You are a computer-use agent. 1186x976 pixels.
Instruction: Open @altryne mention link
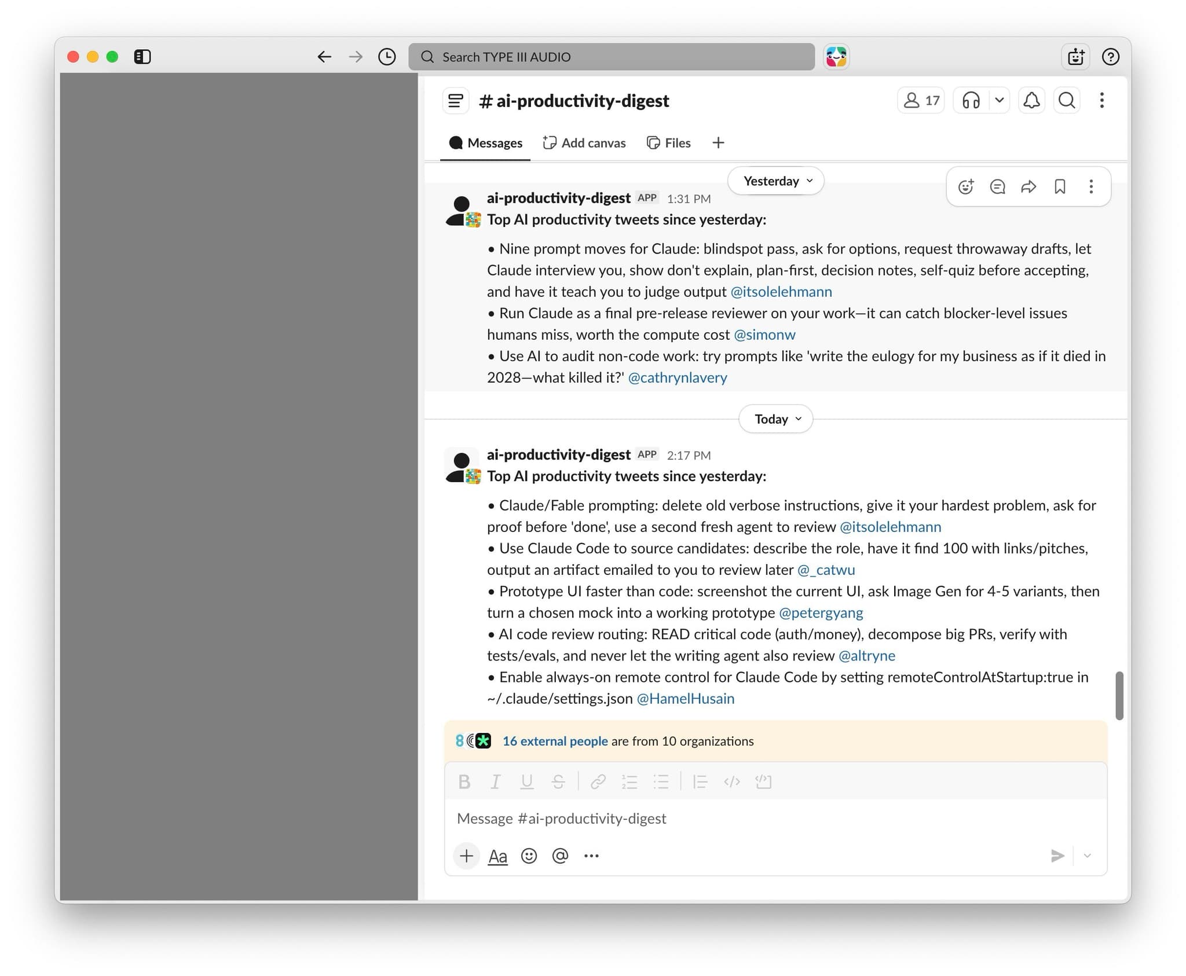point(867,655)
